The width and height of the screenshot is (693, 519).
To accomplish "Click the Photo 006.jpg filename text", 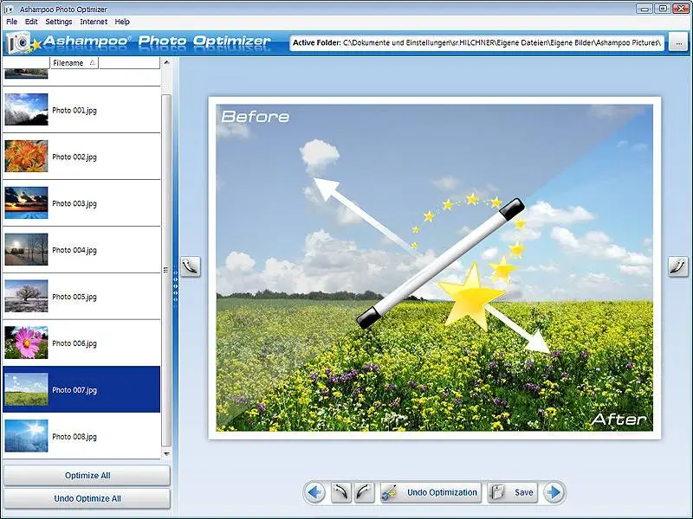I will click(74, 343).
